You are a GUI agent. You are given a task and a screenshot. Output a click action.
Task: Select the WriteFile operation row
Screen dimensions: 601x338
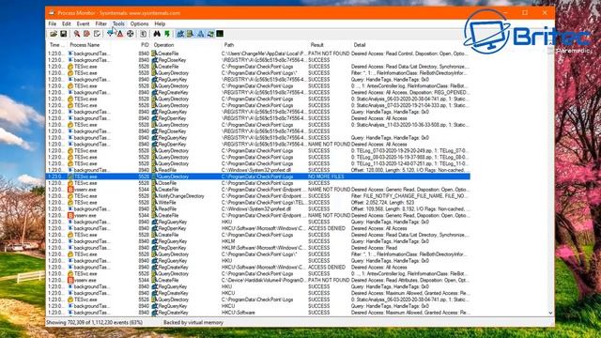258,203
